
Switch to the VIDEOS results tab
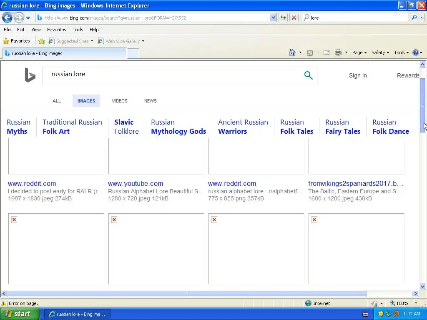click(120, 101)
